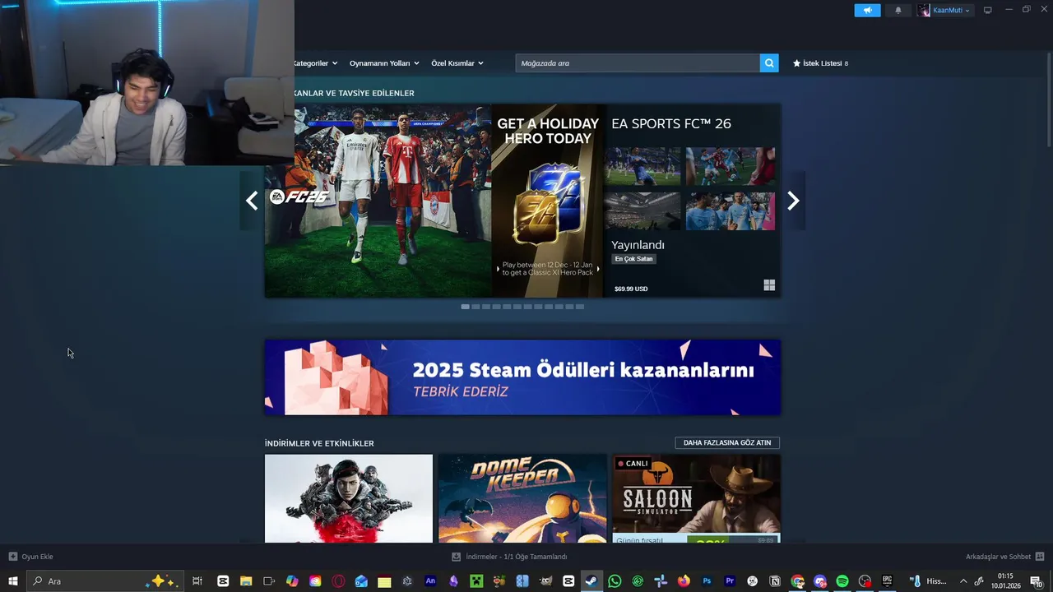Open İndirmeler downloads status bar
The image size is (1053, 592).
pos(509,557)
